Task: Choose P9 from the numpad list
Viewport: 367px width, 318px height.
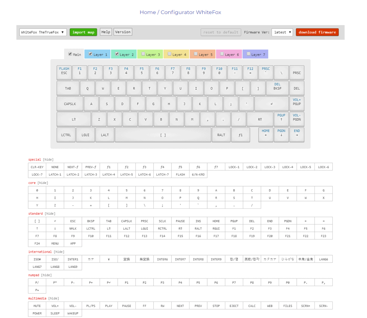Action: (x=270, y=283)
